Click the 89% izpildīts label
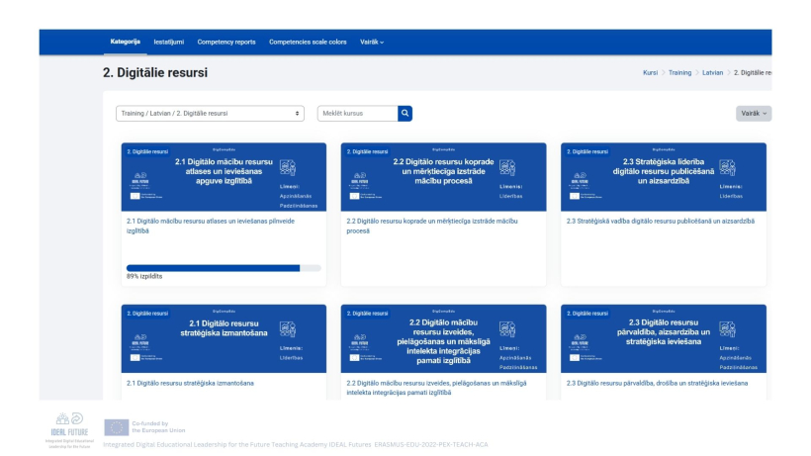Image resolution: width=811 pixels, height=456 pixels. pyautogui.click(x=144, y=277)
